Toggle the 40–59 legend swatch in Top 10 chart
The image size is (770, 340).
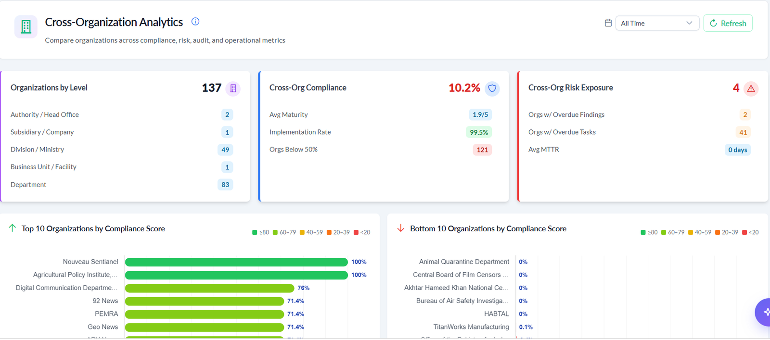[302, 232]
